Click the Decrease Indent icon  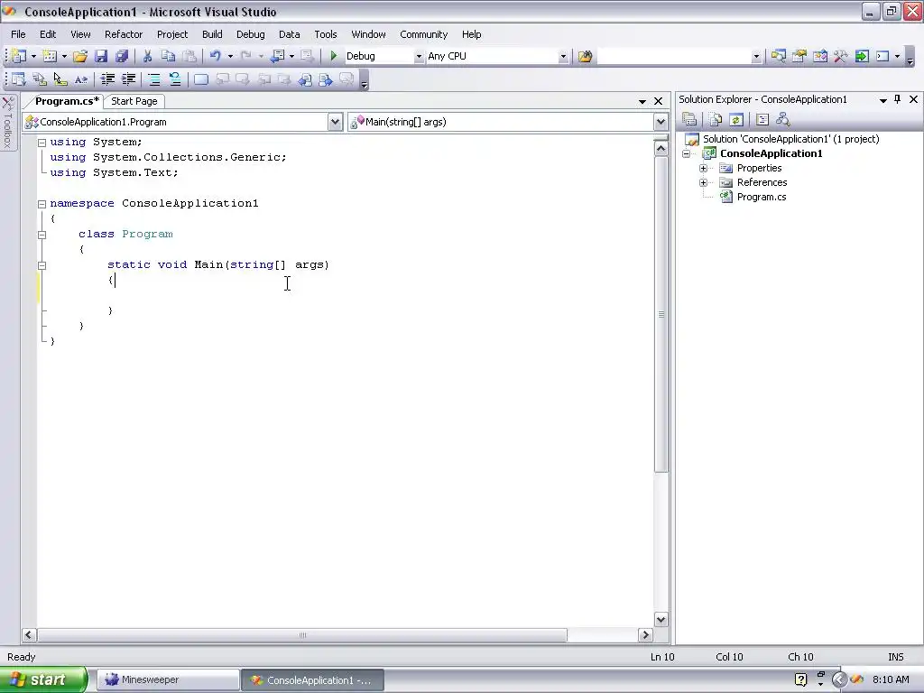107,79
